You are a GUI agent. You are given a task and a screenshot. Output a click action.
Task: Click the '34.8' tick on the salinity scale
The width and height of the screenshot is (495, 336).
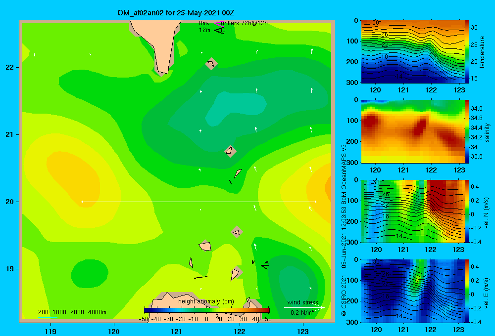(476, 108)
